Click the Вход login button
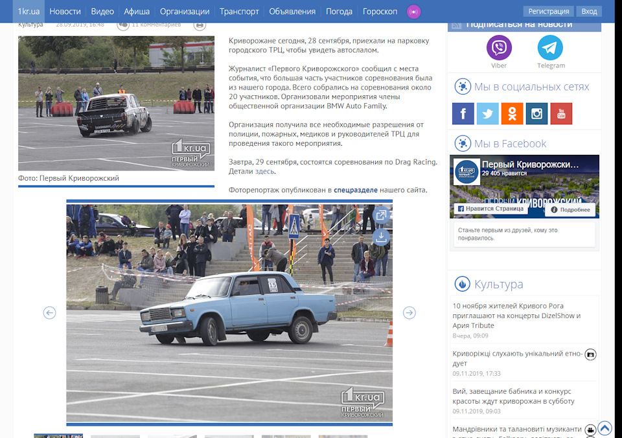 [x=589, y=12]
